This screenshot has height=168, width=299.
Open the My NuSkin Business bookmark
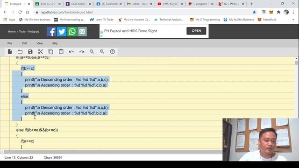239,20
